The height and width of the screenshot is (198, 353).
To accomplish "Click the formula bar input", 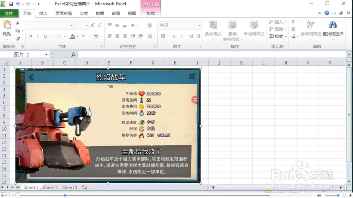I will [211, 54].
